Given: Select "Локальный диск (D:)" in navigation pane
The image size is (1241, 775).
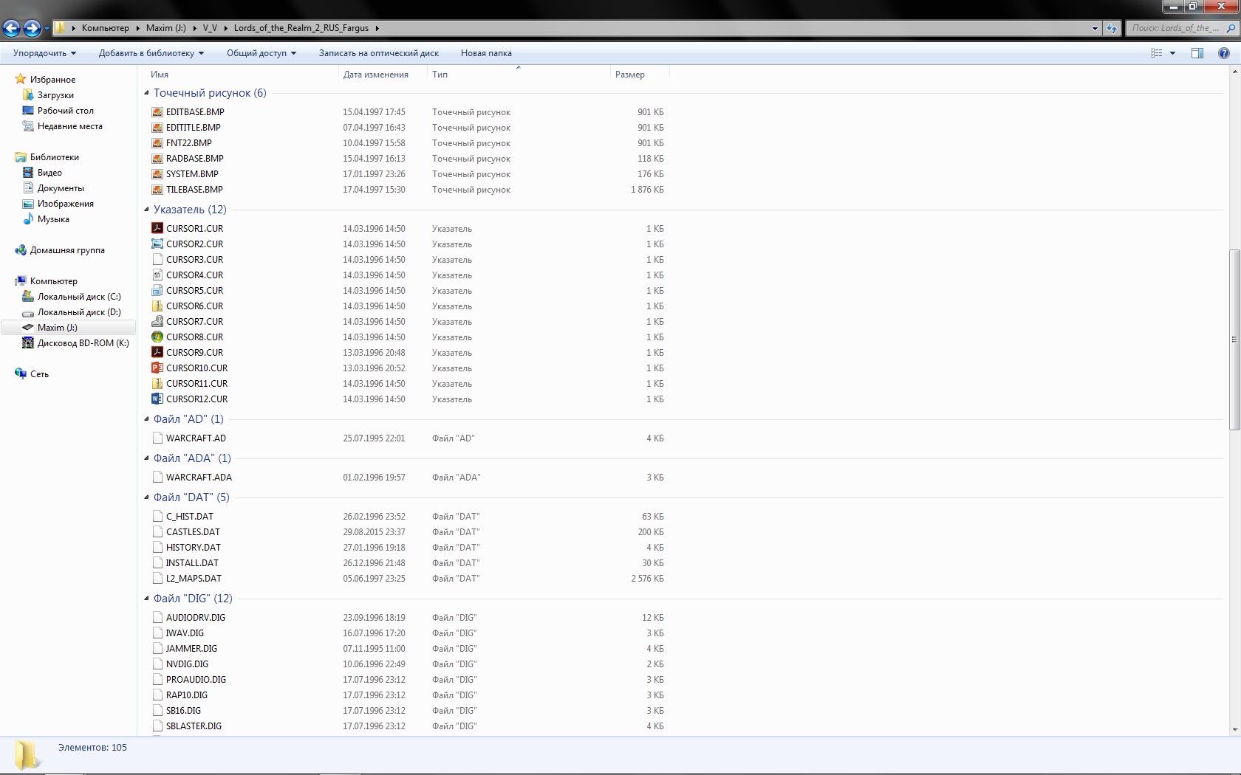Looking at the screenshot, I should [x=79, y=312].
